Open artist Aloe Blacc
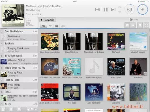 [72, 92]
